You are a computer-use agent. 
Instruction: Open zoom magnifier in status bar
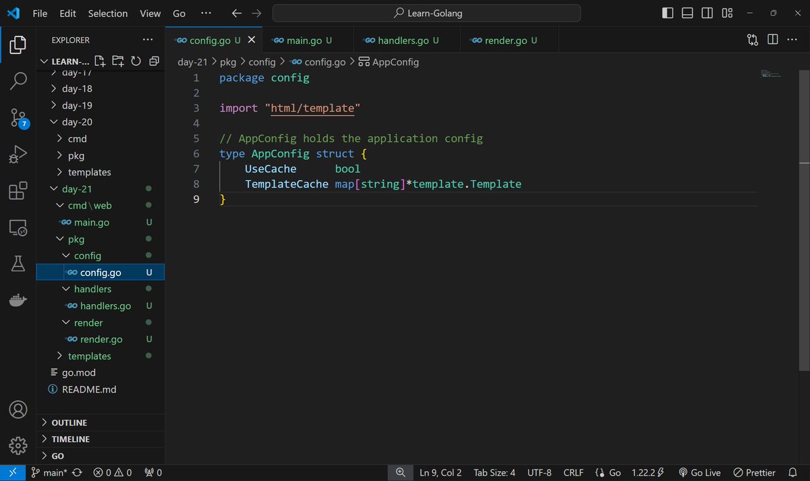click(400, 473)
